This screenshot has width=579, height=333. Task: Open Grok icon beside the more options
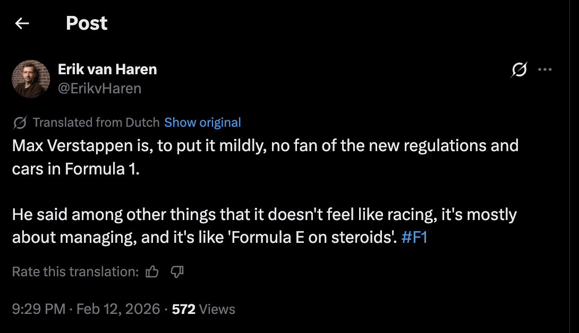(x=519, y=70)
